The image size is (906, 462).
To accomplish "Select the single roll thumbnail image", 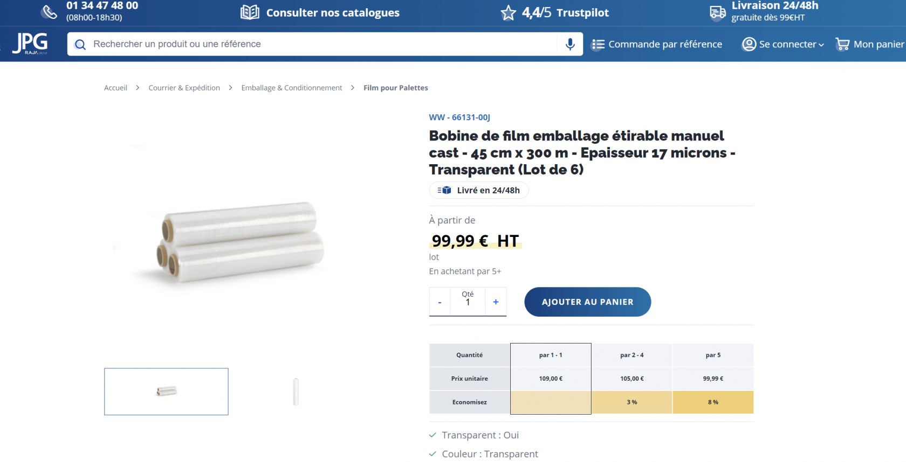I will [x=296, y=391].
